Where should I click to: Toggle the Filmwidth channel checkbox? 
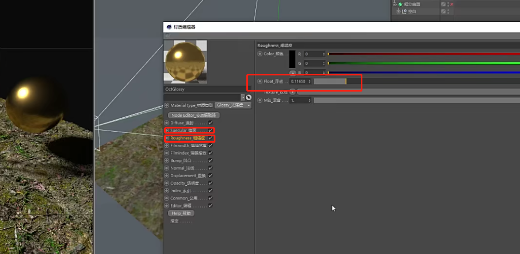point(210,145)
